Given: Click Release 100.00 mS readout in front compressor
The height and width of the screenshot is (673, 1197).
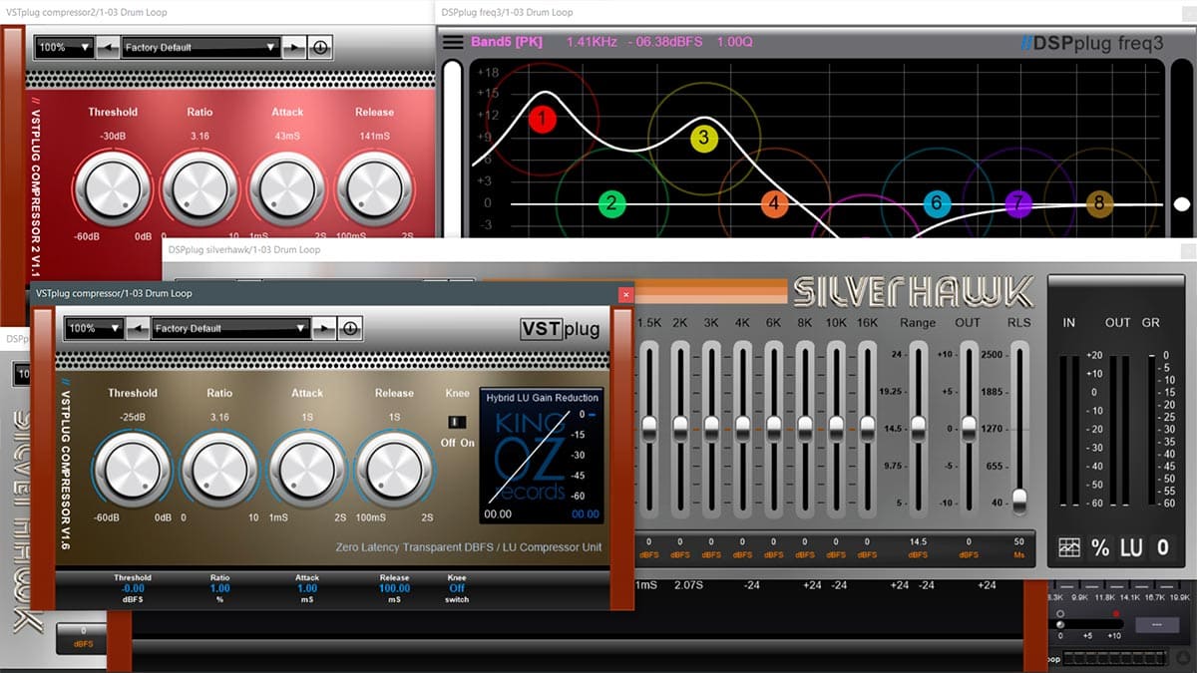Looking at the screenshot, I should tap(394, 588).
